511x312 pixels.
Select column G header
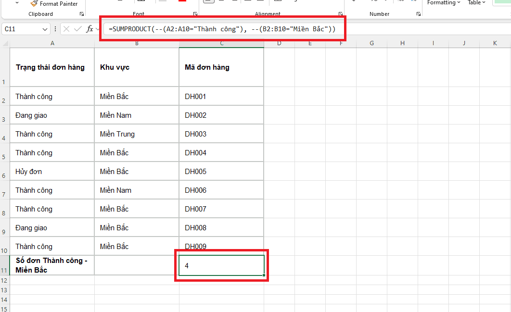[x=371, y=43]
